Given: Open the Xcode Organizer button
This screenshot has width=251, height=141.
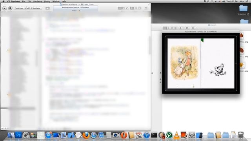Looking at the screenshot, I should pos(146,8).
